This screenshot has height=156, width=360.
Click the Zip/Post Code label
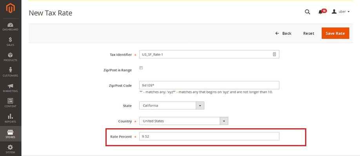120,86
